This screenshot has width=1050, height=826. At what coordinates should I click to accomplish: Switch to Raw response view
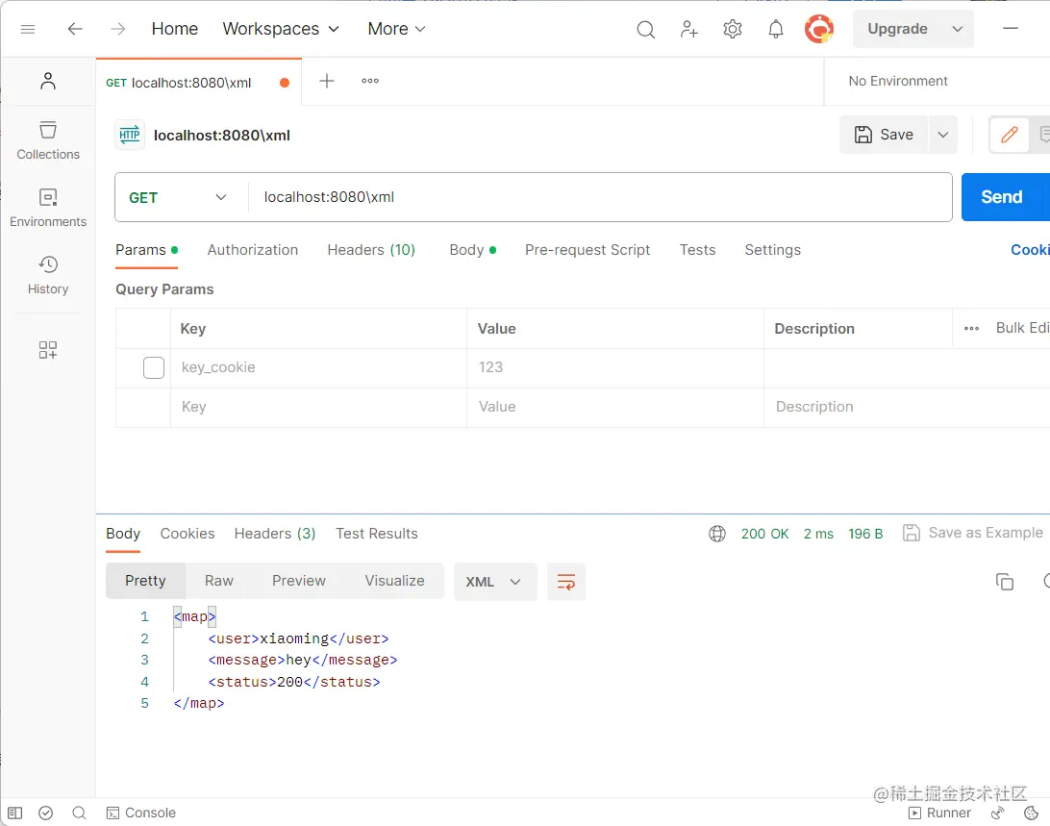pos(219,581)
